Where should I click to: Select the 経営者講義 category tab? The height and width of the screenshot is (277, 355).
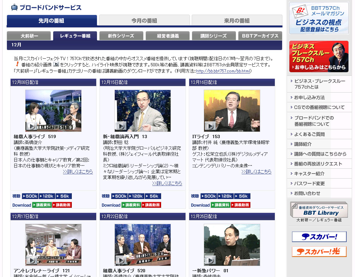pos(168,36)
